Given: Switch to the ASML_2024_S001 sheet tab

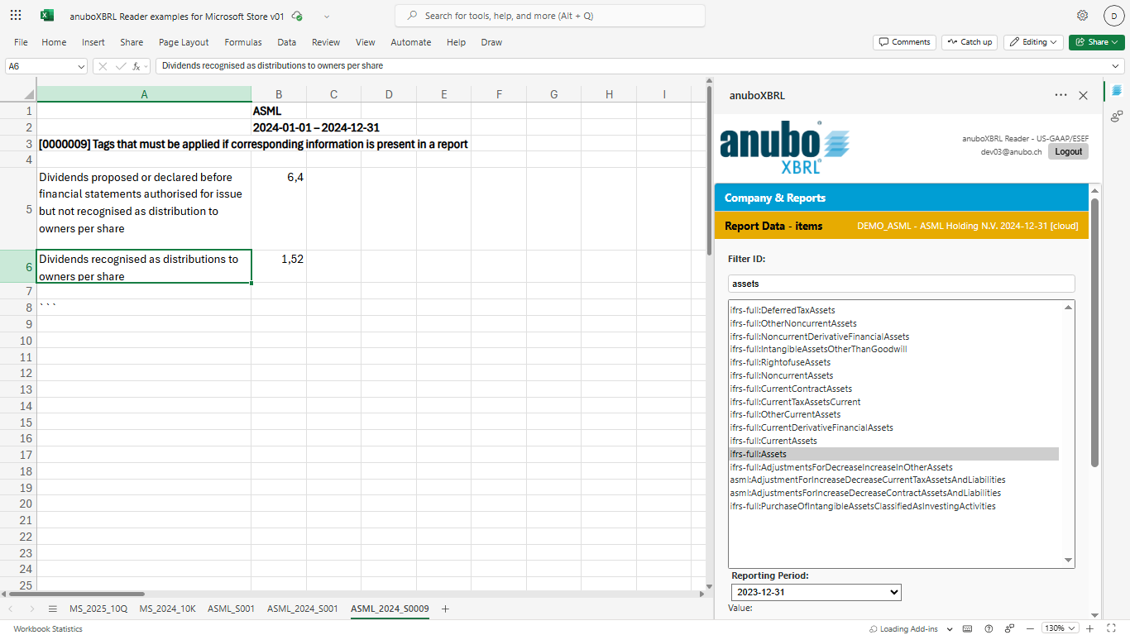Looking at the screenshot, I should (x=302, y=609).
